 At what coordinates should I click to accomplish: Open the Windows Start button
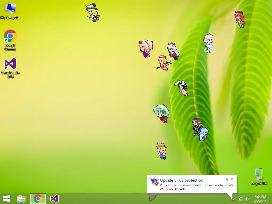coord(6,199)
